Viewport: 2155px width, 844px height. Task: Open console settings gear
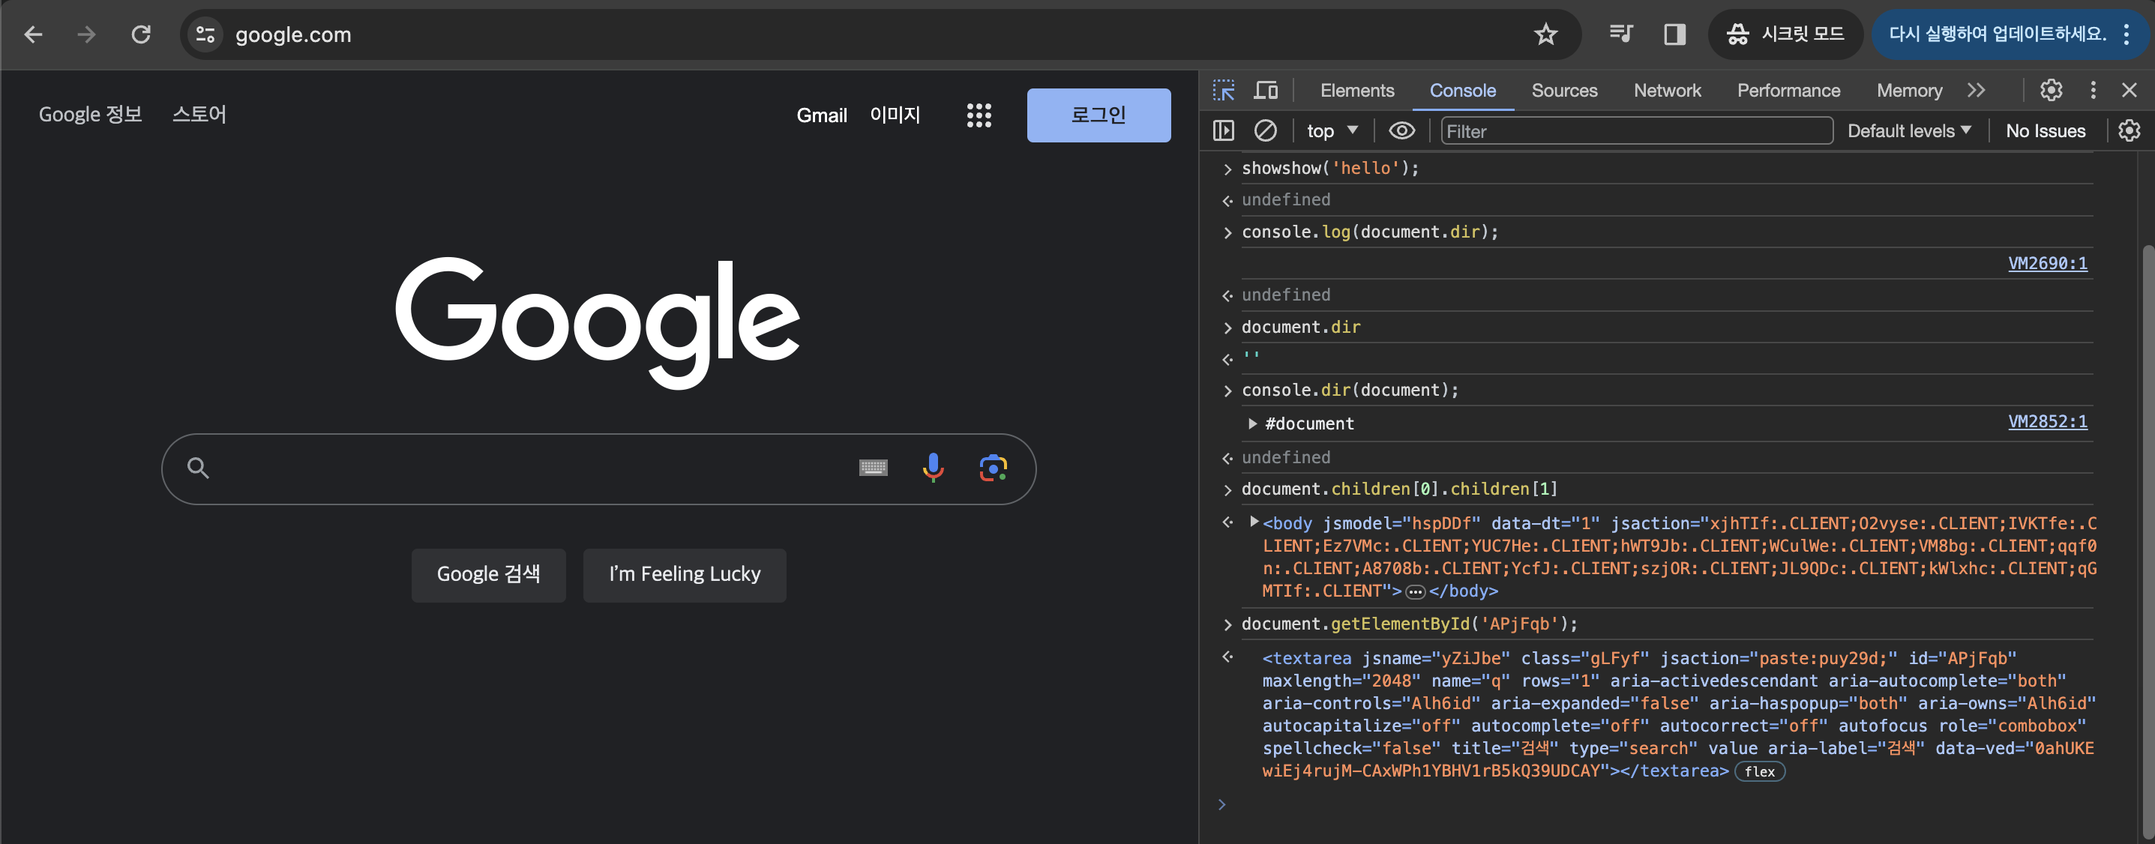point(2129,130)
